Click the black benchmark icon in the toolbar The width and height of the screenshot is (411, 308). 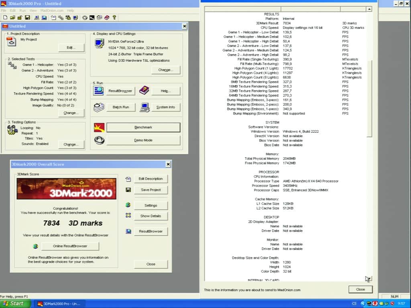pos(92,18)
